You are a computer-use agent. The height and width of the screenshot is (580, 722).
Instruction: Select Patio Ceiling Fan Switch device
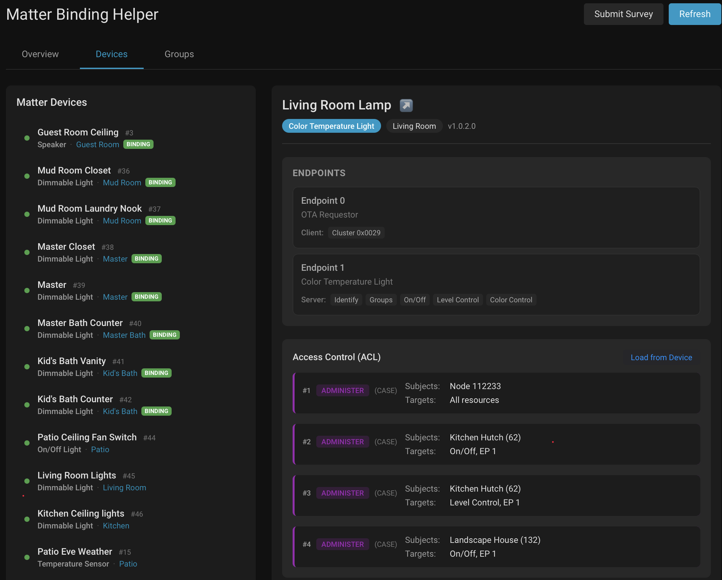coord(87,437)
